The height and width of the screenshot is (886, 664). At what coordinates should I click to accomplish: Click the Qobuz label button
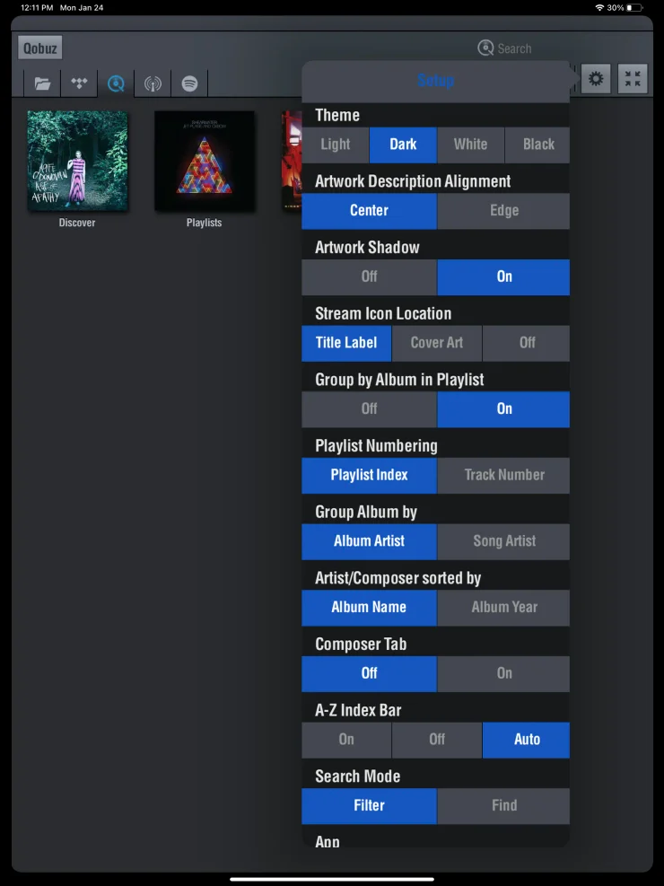tap(40, 48)
